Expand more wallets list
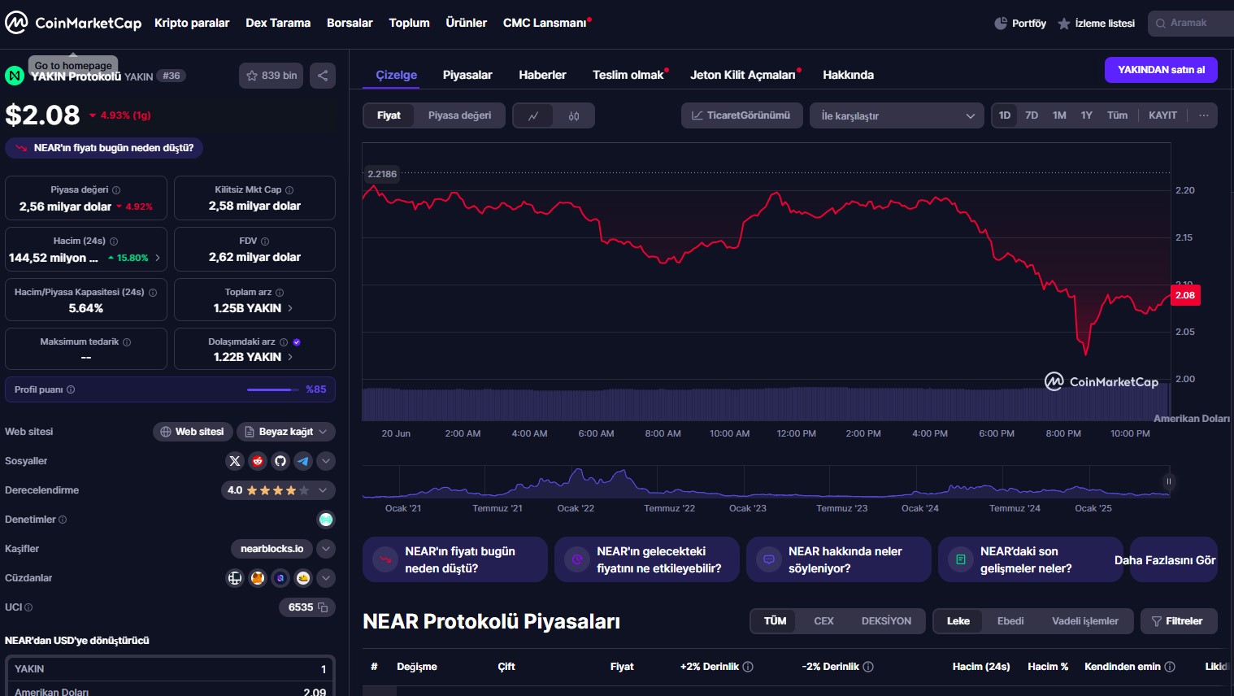This screenshot has height=696, width=1234. click(x=326, y=578)
